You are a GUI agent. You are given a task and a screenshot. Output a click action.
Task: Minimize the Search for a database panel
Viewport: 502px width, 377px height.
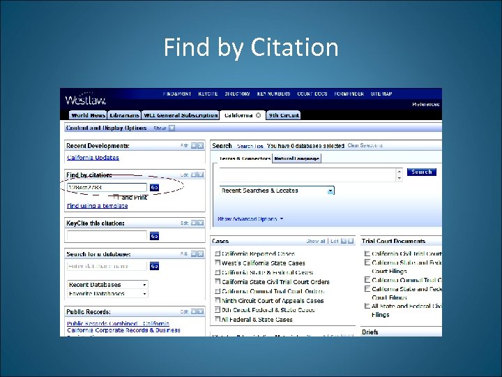point(194,254)
